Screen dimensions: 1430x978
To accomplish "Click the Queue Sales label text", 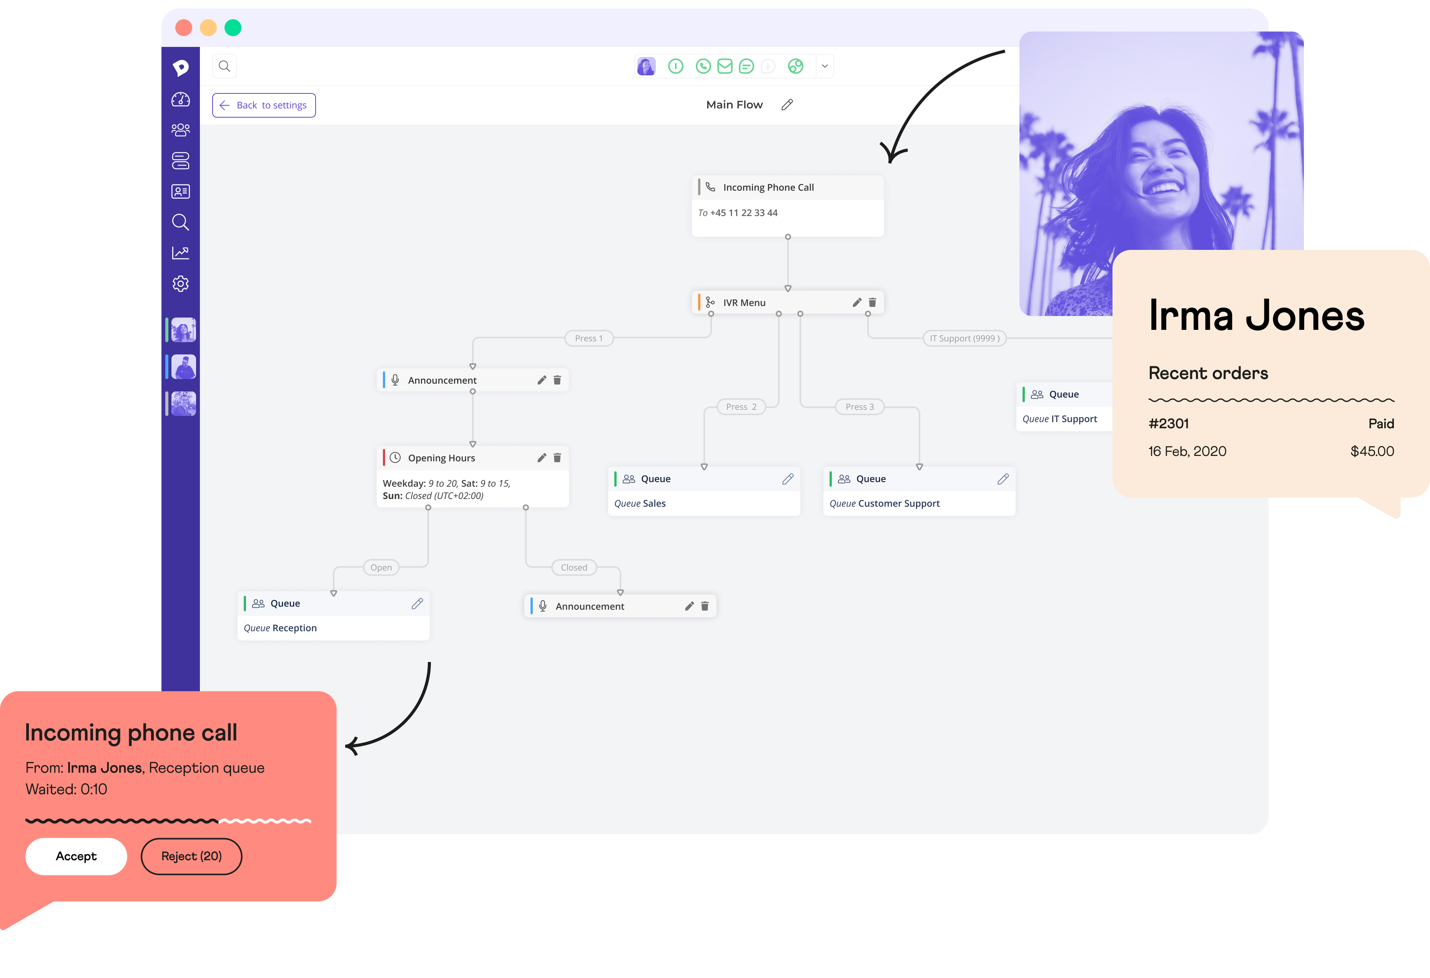I will point(640,504).
